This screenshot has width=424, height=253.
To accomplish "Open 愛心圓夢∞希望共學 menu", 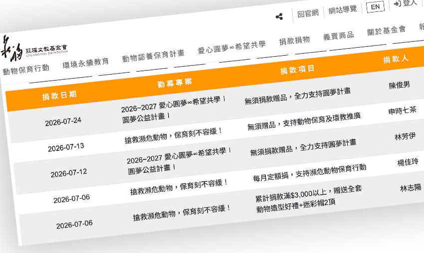I will coord(232,47).
